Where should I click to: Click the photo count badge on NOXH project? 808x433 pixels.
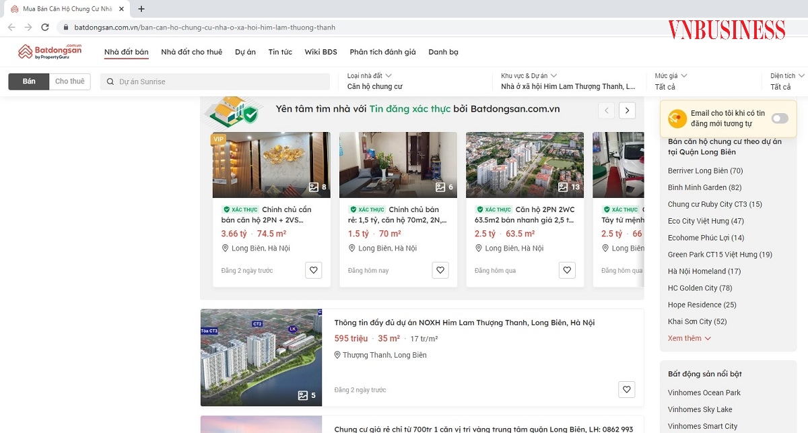point(306,396)
